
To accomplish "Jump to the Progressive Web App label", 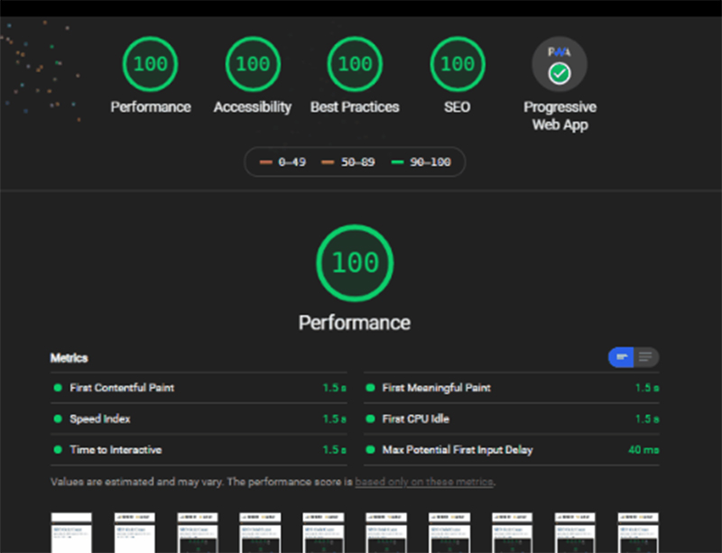I will point(560,116).
